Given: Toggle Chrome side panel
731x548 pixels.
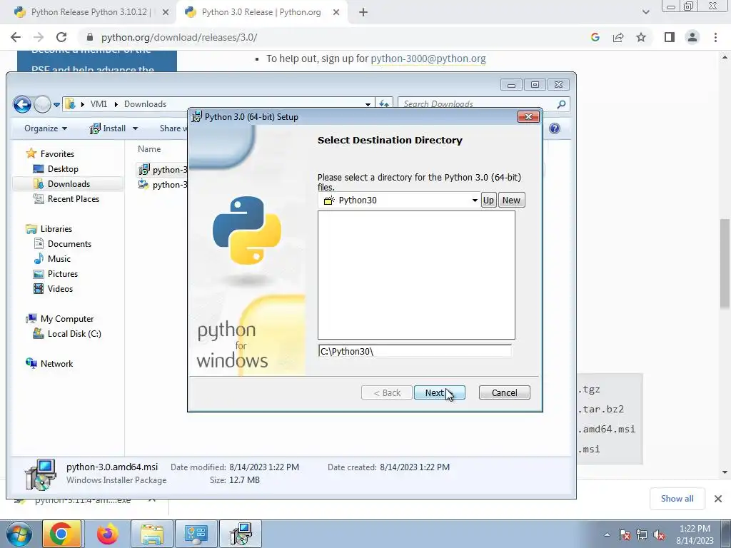Looking at the screenshot, I should tap(670, 37).
